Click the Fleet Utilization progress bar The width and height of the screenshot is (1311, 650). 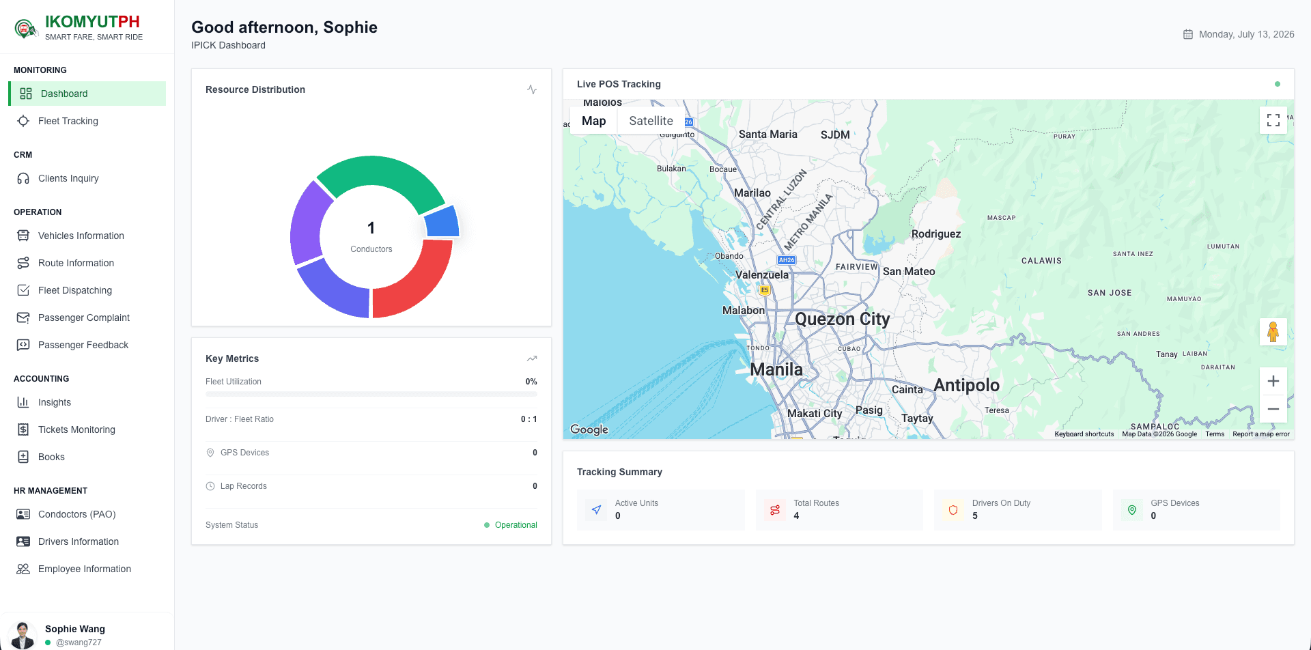tap(371, 394)
